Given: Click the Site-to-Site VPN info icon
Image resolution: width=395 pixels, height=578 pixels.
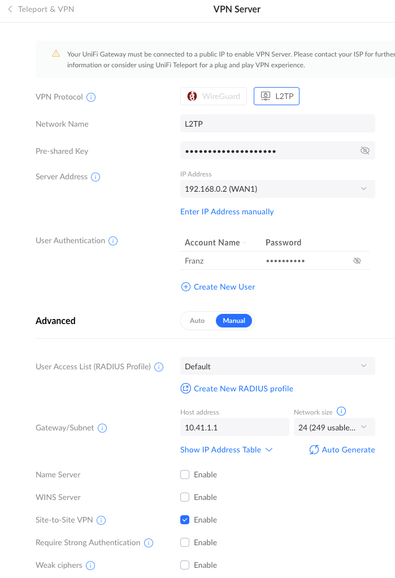Looking at the screenshot, I should (x=101, y=520).
